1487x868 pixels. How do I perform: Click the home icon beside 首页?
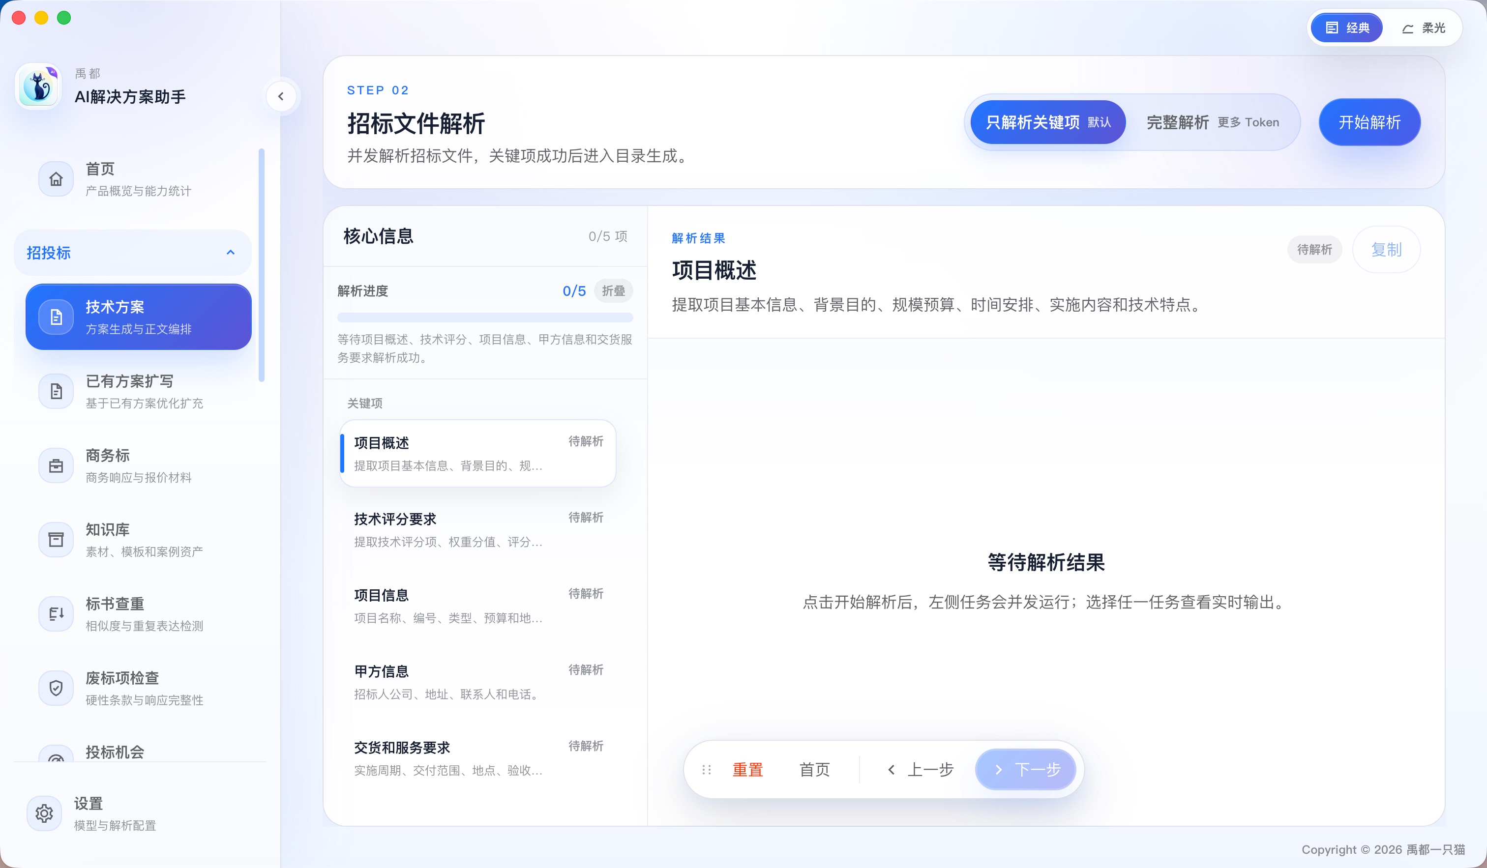click(x=56, y=179)
